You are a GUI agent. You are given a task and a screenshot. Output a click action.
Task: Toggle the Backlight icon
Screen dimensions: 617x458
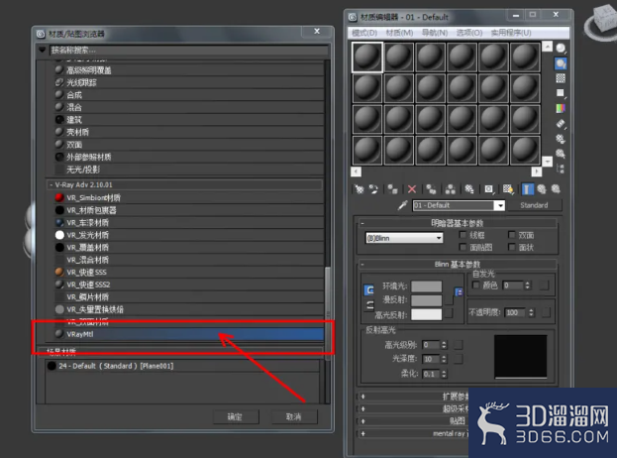pos(561,63)
